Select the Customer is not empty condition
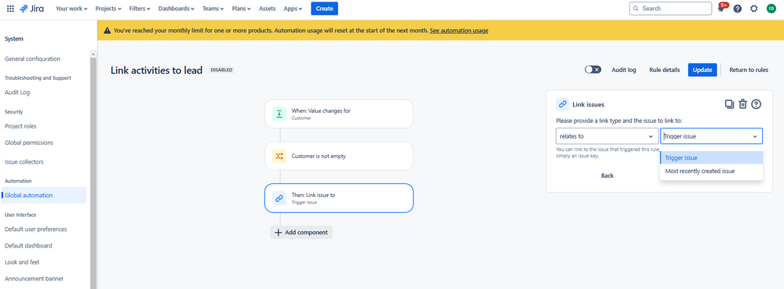The height and width of the screenshot is (289, 784). click(339, 156)
